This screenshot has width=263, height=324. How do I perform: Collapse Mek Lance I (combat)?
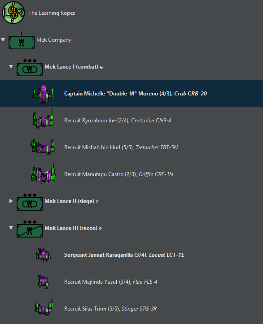(11, 66)
